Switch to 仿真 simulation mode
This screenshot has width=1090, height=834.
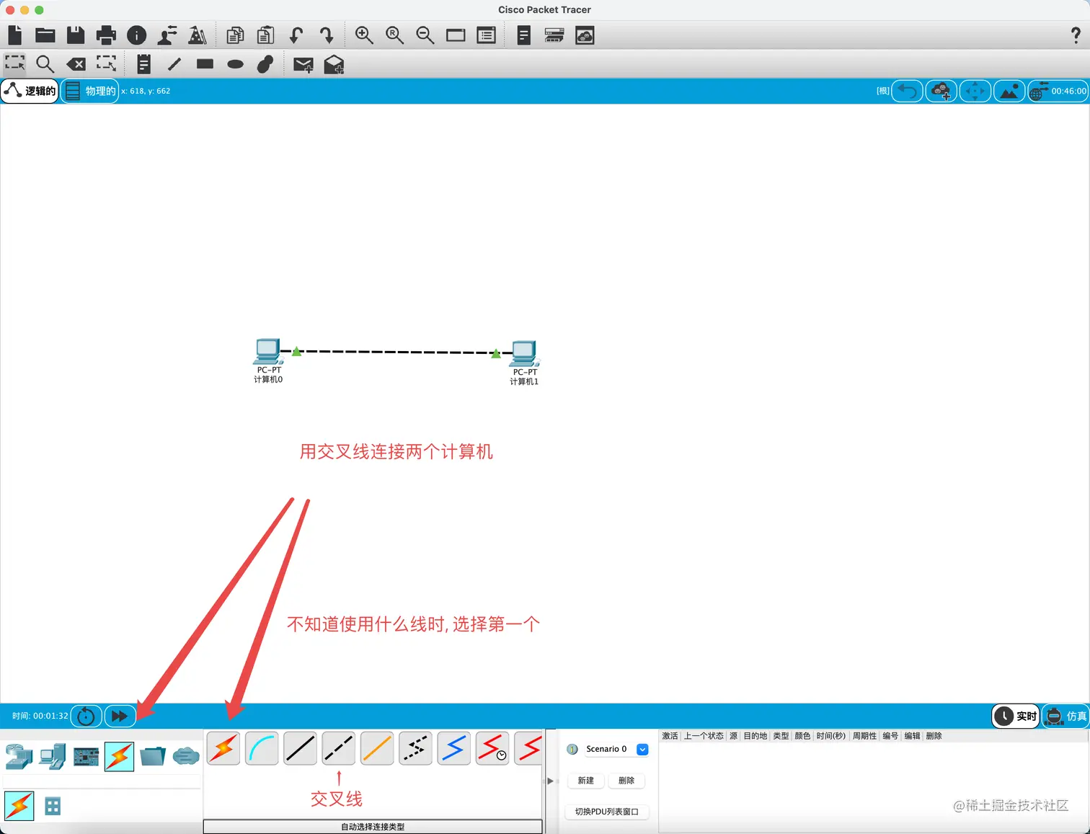pyautogui.click(x=1065, y=716)
